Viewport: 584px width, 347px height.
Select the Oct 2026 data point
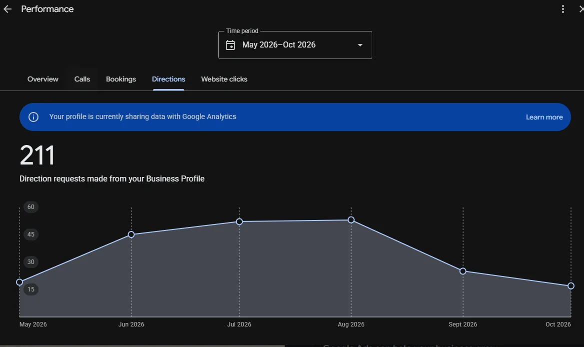pyautogui.click(x=571, y=286)
